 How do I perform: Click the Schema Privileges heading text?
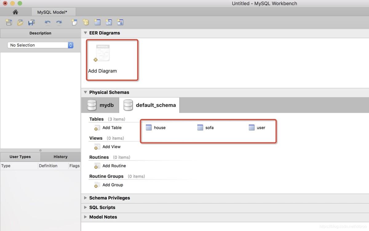109,198
